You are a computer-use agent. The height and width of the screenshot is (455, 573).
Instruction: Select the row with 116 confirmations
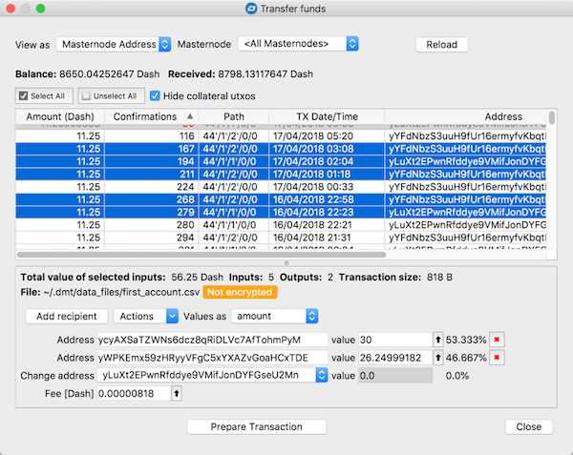(x=281, y=136)
